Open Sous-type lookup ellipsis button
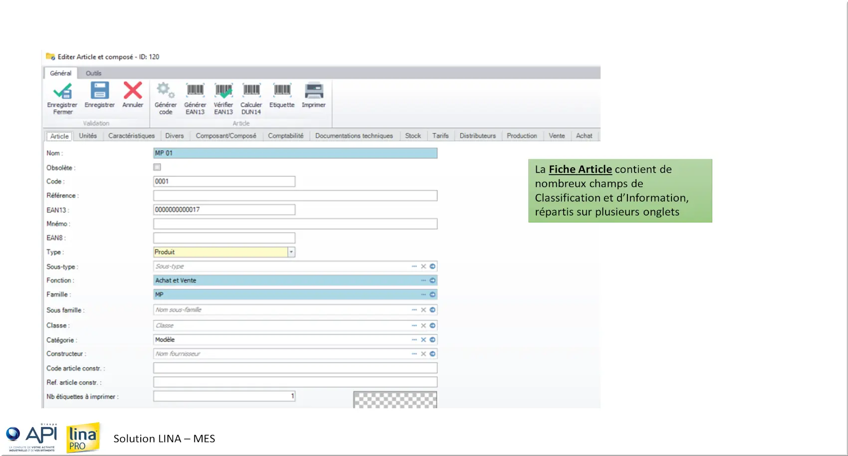Image resolution: width=848 pixels, height=456 pixels. (x=414, y=266)
